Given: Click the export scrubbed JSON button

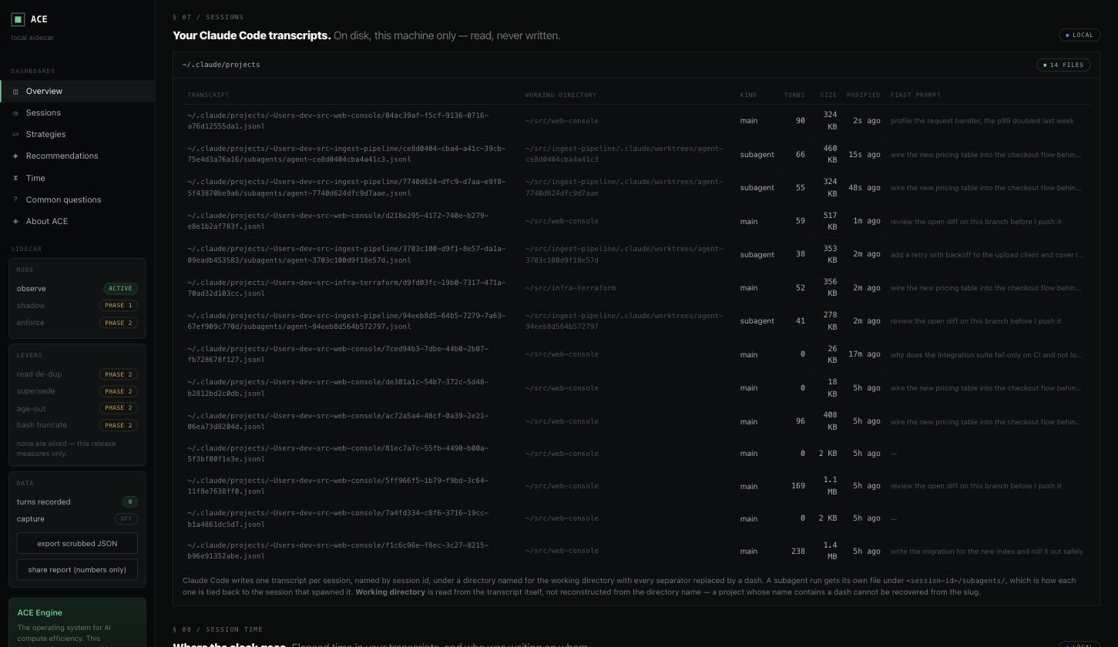Looking at the screenshot, I should point(77,543).
